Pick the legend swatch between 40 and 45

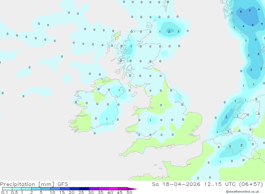pos(113,189)
